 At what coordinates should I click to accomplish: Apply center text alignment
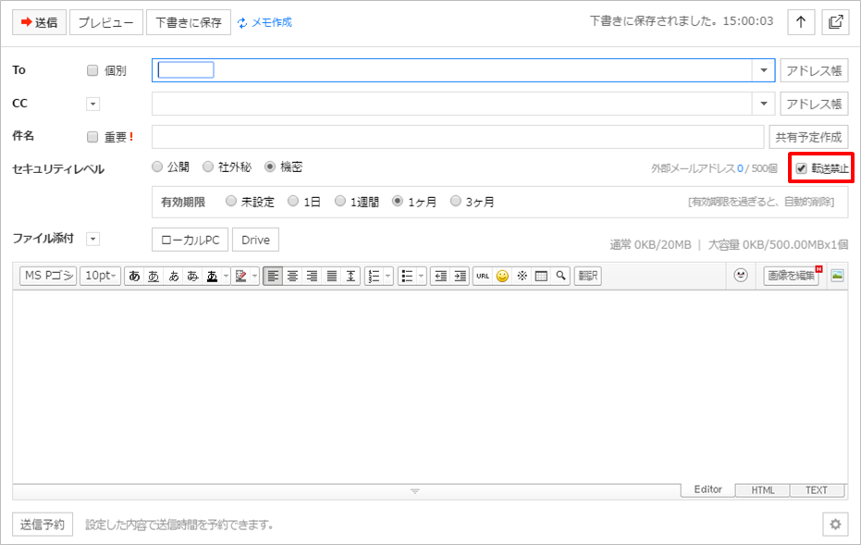(x=291, y=276)
